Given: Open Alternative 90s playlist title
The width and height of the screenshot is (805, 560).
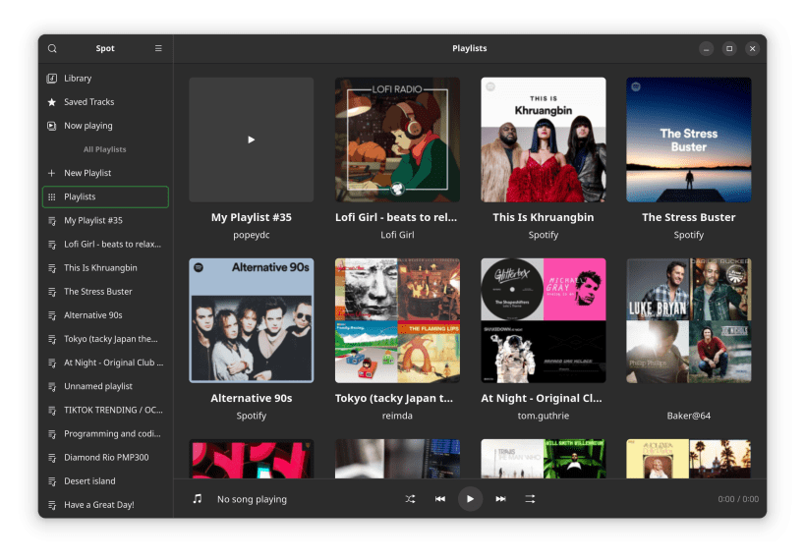Looking at the screenshot, I should pyautogui.click(x=251, y=398).
